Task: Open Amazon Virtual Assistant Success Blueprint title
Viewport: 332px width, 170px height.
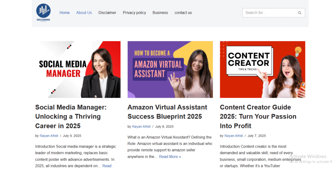Action: 167,112
